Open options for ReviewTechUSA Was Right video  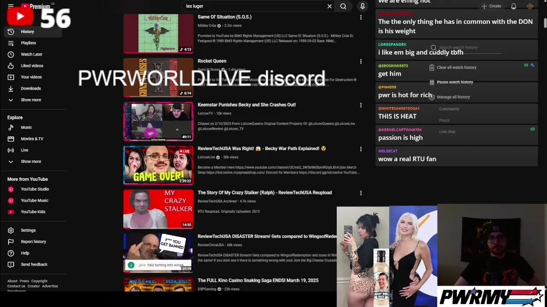pyautogui.click(x=361, y=149)
